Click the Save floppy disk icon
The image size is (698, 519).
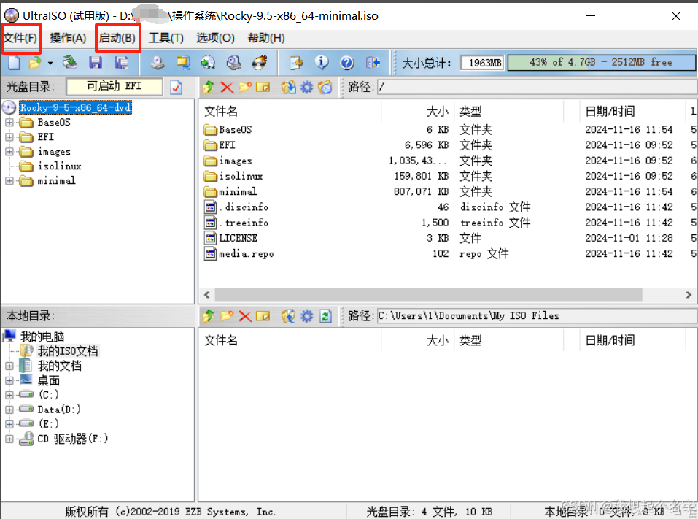point(96,63)
